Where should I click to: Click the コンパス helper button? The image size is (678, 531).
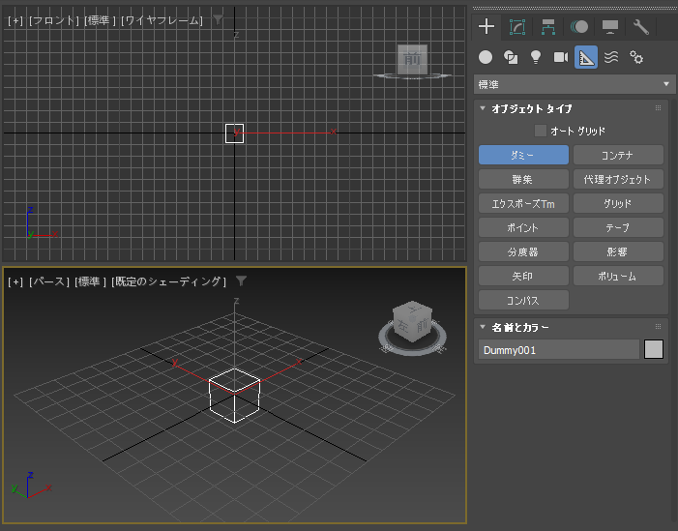point(523,300)
